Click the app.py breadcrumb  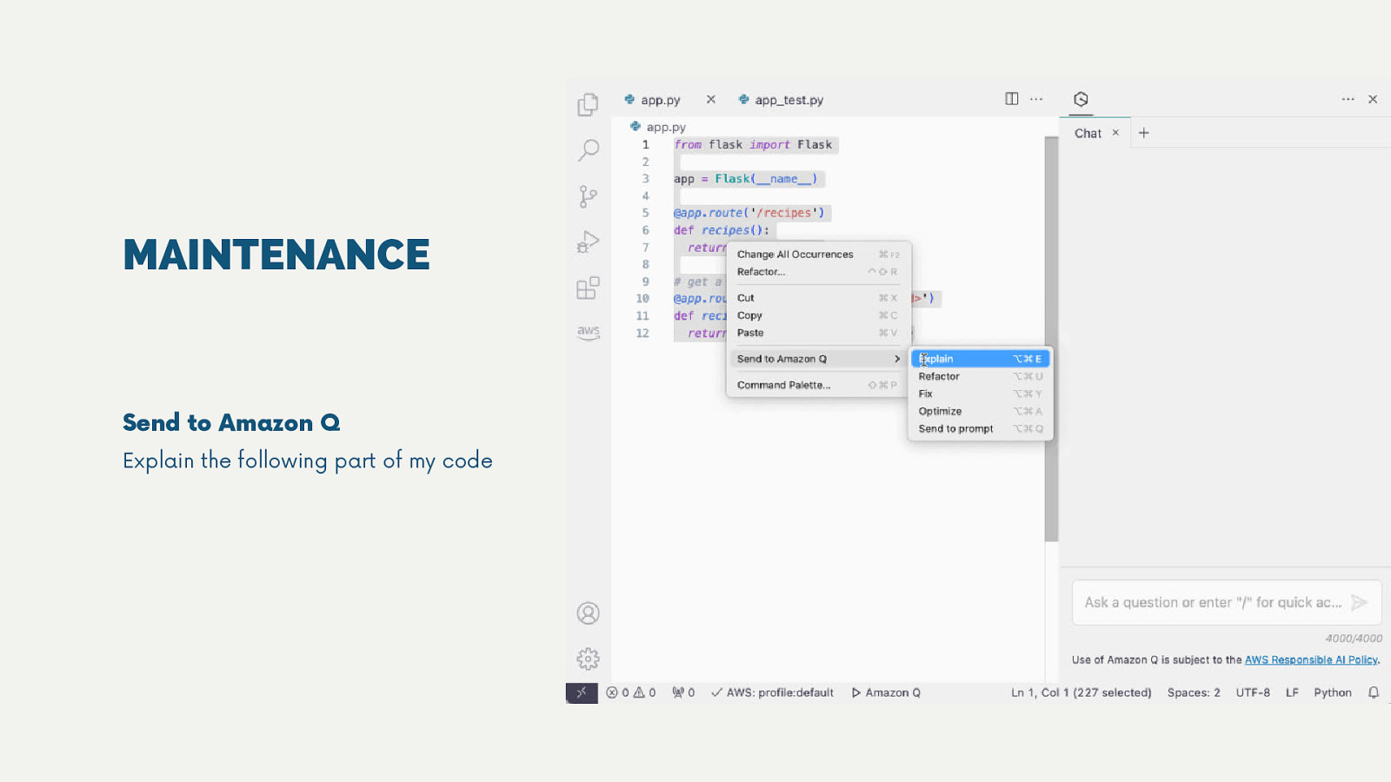click(x=658, y=127)
